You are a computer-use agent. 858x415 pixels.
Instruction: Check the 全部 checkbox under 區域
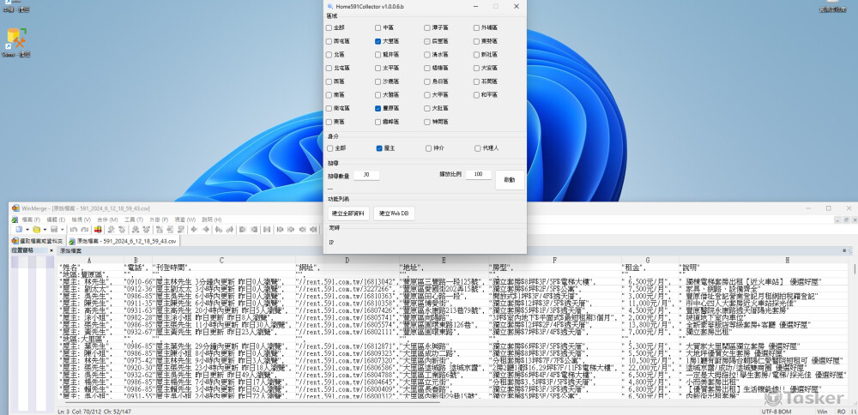(329, 27)
